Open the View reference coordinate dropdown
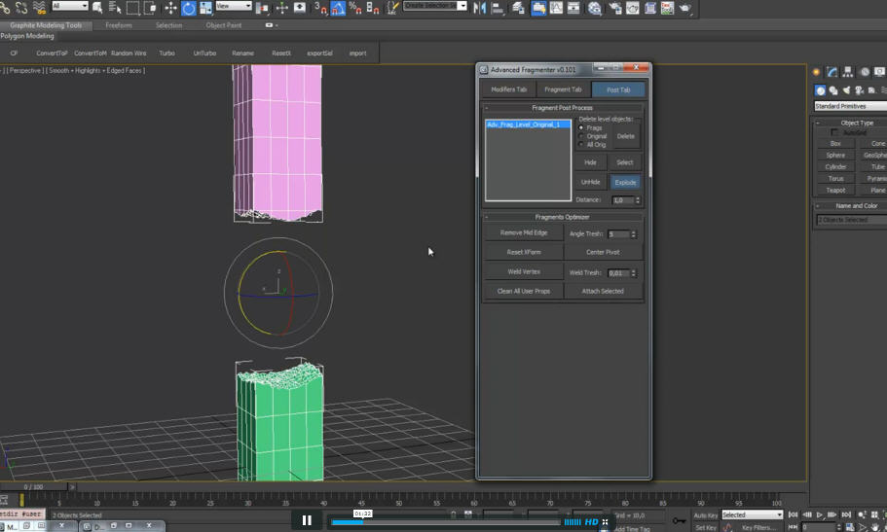The height and width of the screenshot is (532, 887). [x=234, y=6]
